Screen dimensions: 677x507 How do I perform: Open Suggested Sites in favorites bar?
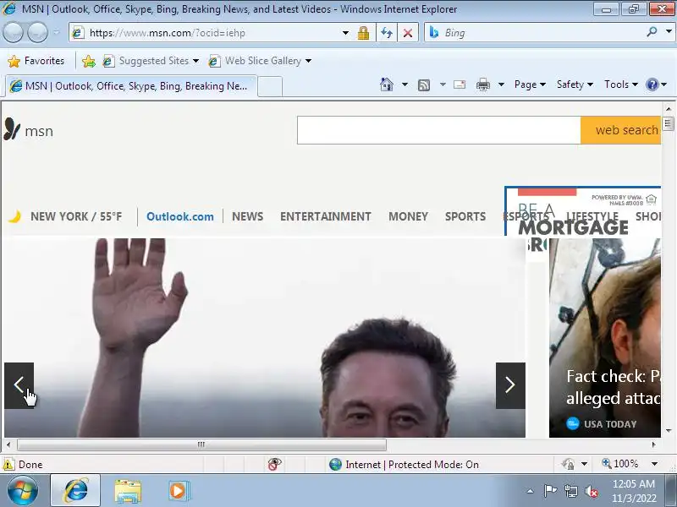click(x=151, y=61)
